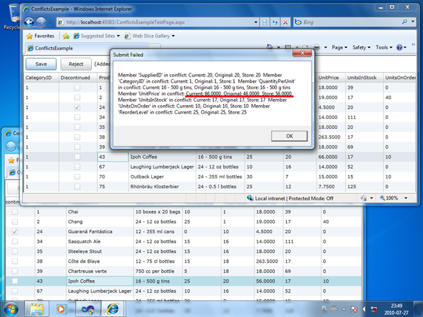Viewport: 423px width, 317px height.
Task: Click OK in the Submit Failed dialog
Action: tap(289, 136)
